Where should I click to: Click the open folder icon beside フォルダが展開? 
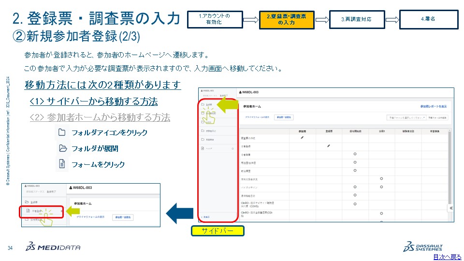(x=61, y=148)
